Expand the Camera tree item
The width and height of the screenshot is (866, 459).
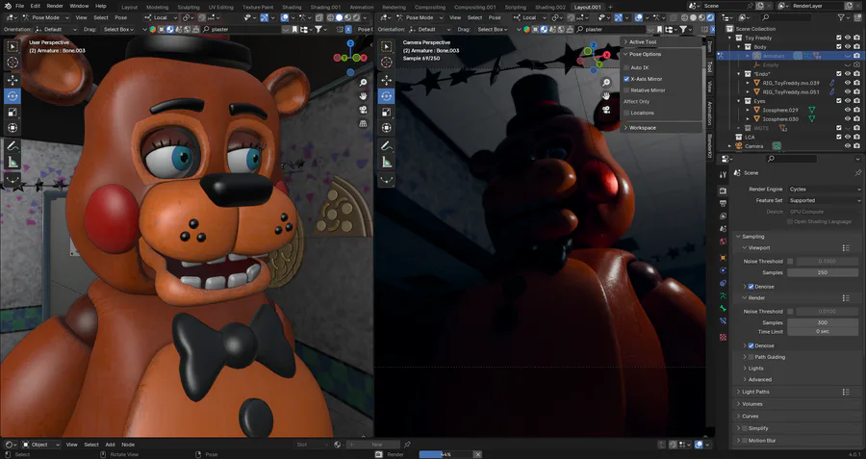click(729, 146)
